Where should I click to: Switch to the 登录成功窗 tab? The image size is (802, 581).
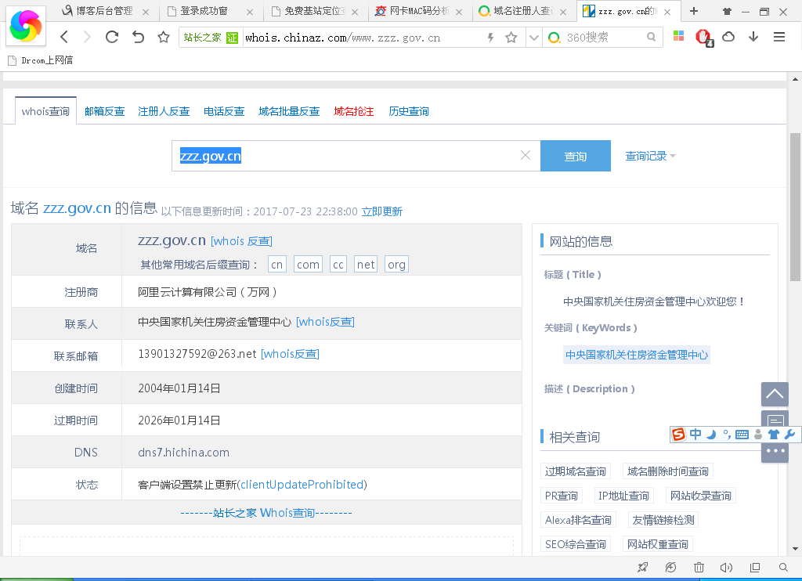[x=204, y=11]
